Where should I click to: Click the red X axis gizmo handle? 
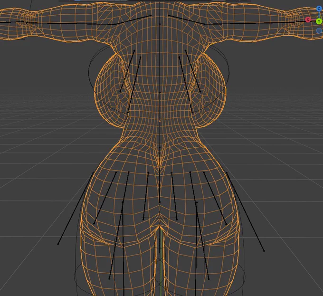pos(308,20)
